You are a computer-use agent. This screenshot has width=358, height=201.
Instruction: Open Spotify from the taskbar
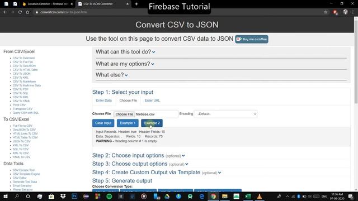tap(109, 196)
